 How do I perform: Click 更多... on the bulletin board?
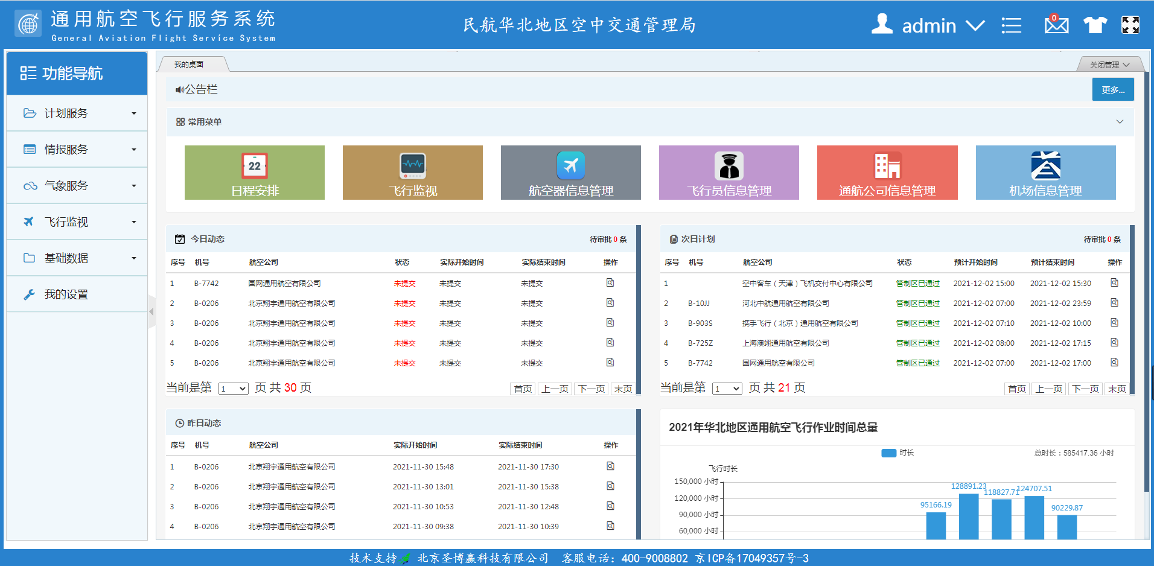point(1113,89)
